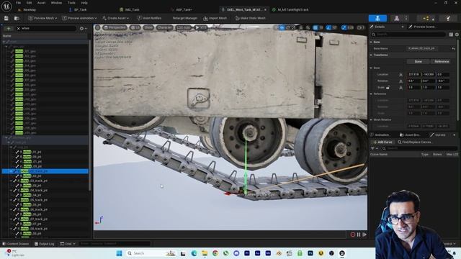Viewport: 461px width, 259px height.
Task: Open the Window menu
Action: click(x=56, y=3)
